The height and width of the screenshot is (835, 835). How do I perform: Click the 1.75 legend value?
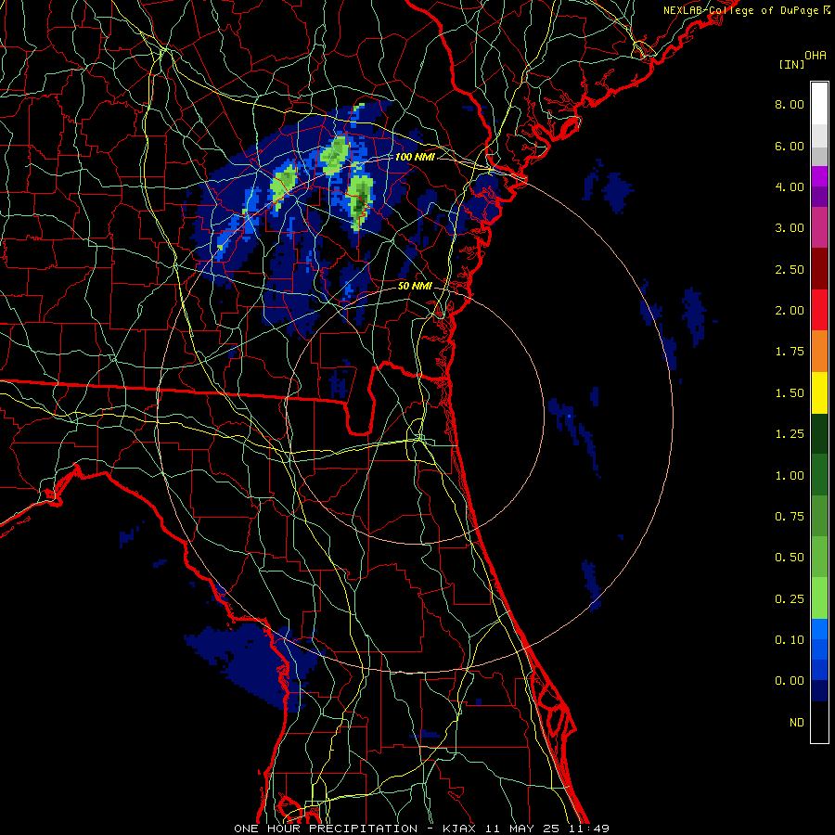pyautogui.click(x=790, y=352)
